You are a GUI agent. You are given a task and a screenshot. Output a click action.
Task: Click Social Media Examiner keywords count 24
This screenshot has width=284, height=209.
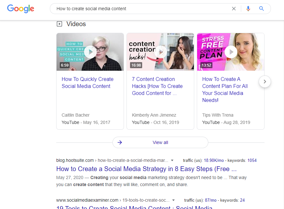[242, 200]
